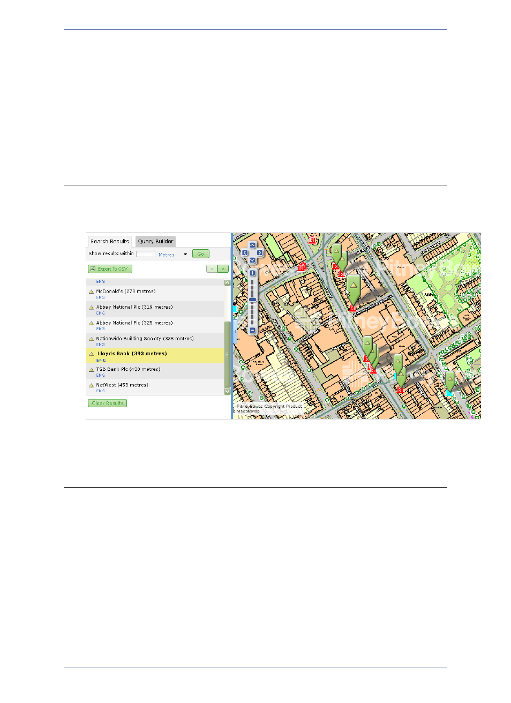The height and width of the screenshot is (703, 511).
Task: Go to next results page
Action: (223, 269)
